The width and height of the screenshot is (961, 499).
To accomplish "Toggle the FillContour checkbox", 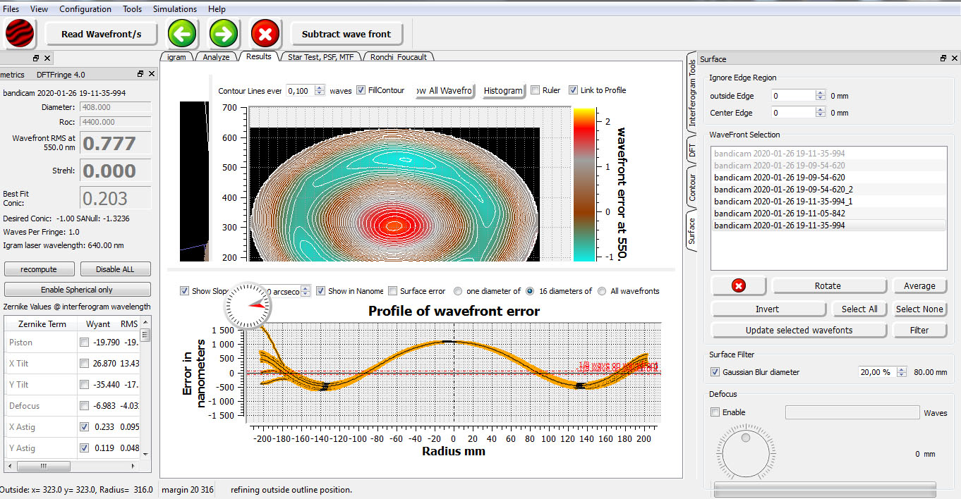I will [x=361, y=90].
